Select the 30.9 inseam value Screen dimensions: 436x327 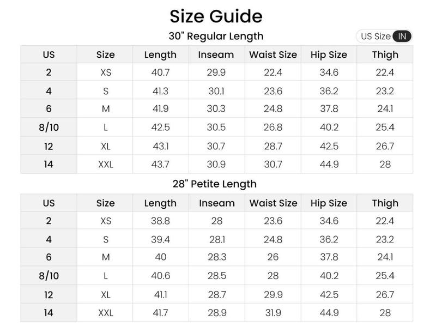click(216, 165)
